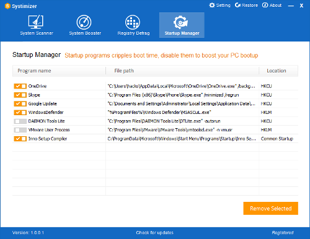Open the System Scanner icon

click(36, 22)
